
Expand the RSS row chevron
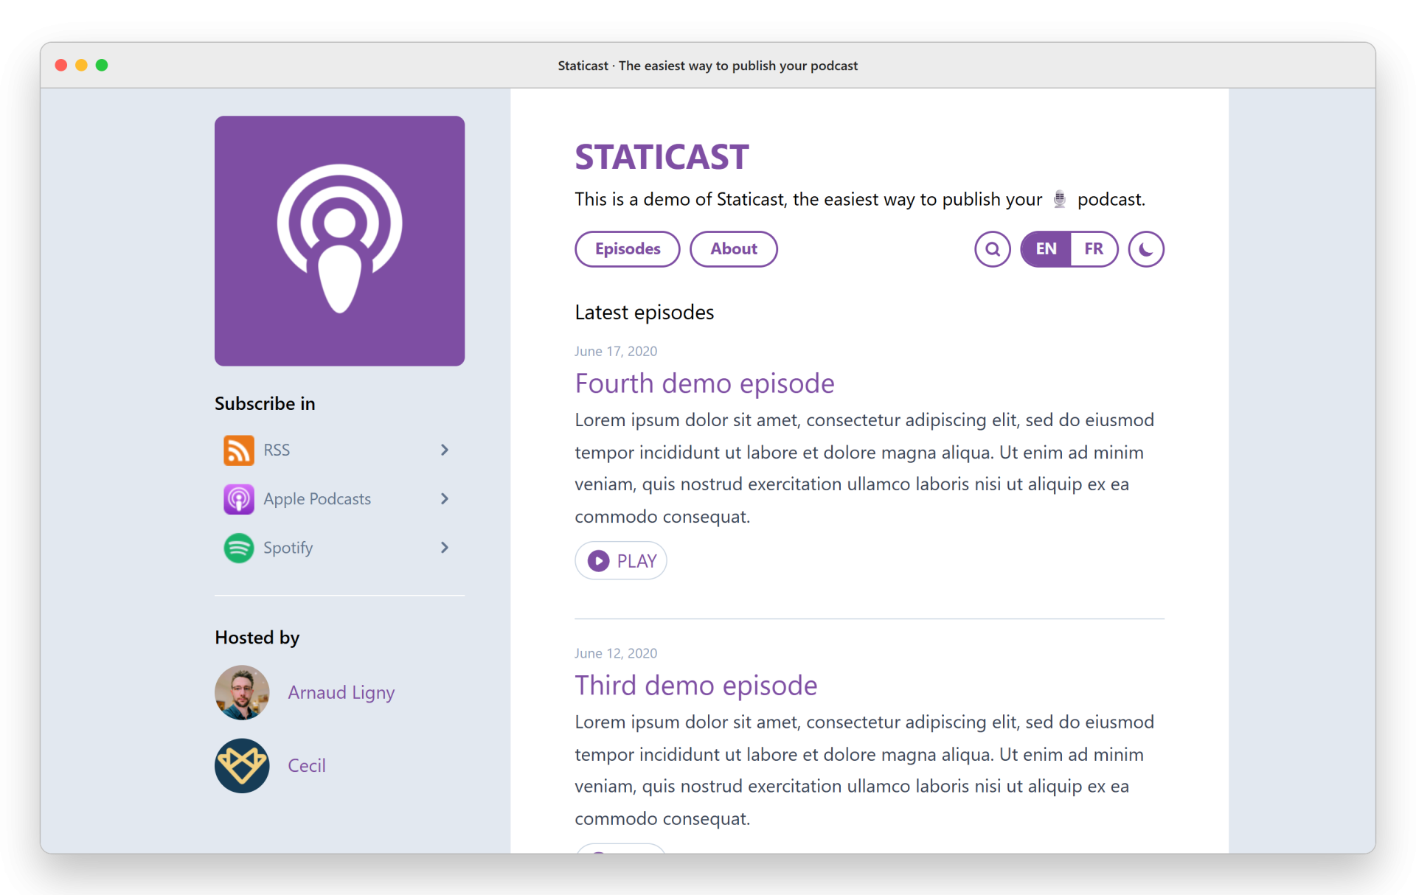tap(444, 450)
